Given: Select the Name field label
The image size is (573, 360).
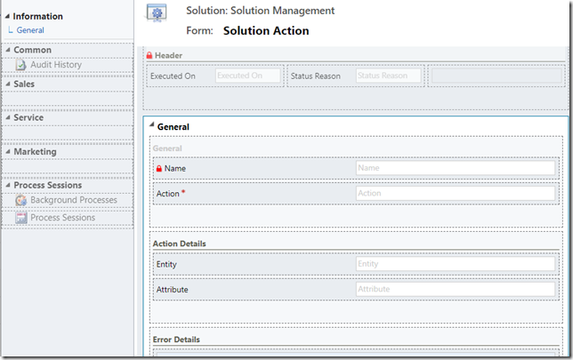Looking at the screenshot, I should tap(175, 168).
